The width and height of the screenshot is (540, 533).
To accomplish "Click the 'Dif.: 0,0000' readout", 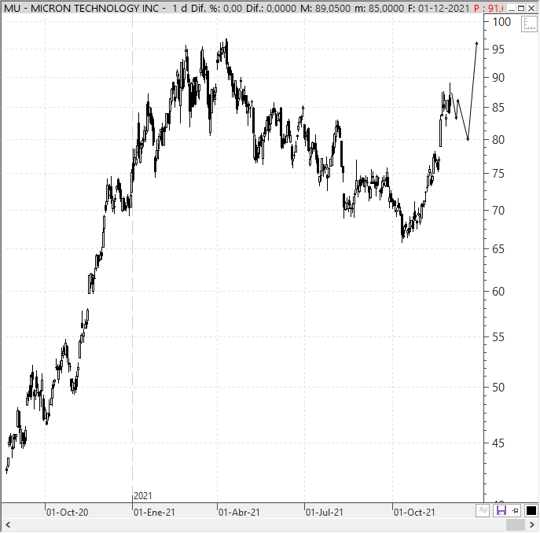I will point(270,9).
